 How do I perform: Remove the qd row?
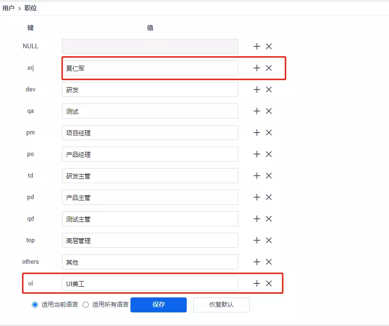pos(269,219)
